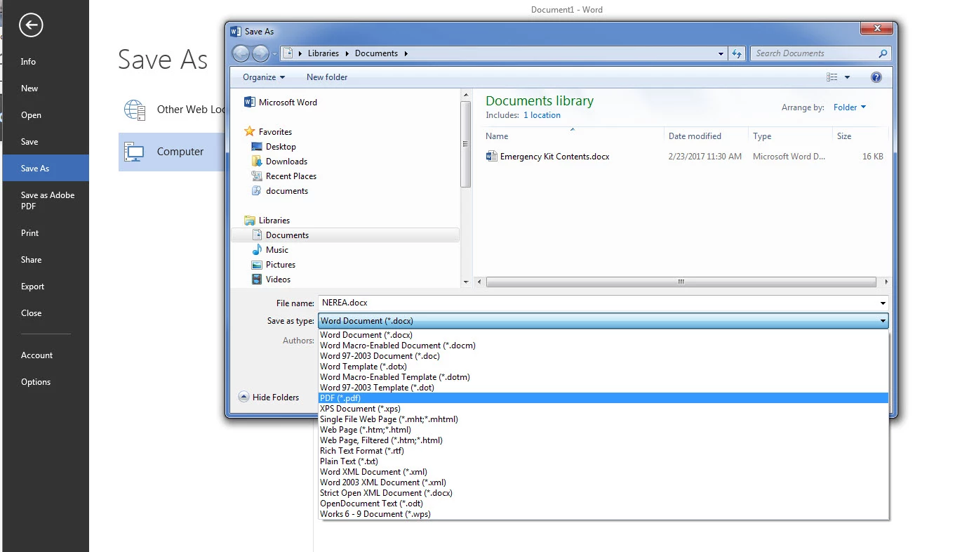Screen dimensions: 955x552
Task: Select PDF (*.pdf) file type
Action: click(603, 398)
